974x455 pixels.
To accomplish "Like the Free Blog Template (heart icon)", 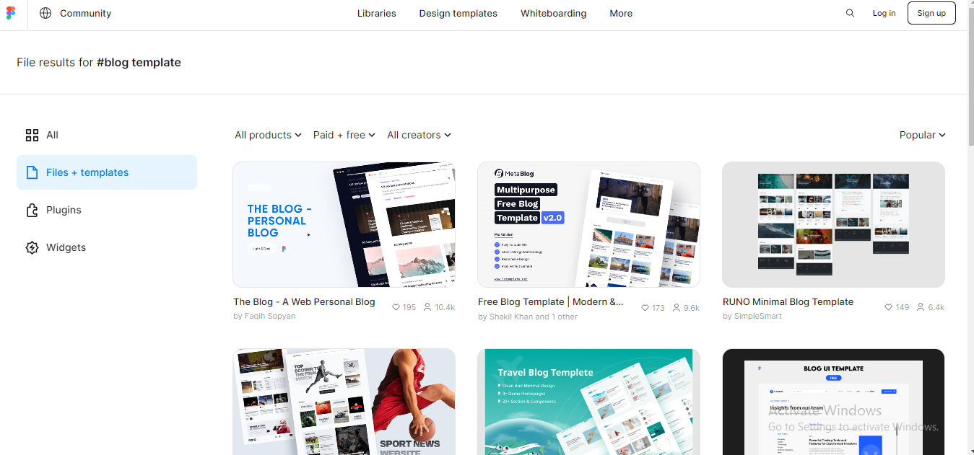I will pos(645,308).
